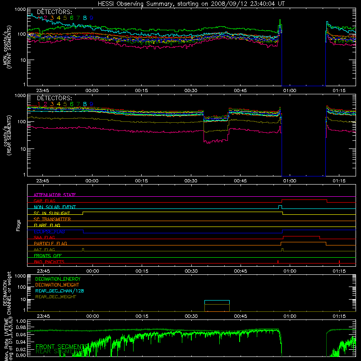
Task: Select detector 6 label in front segments legend
Action: tap(72, 18)
